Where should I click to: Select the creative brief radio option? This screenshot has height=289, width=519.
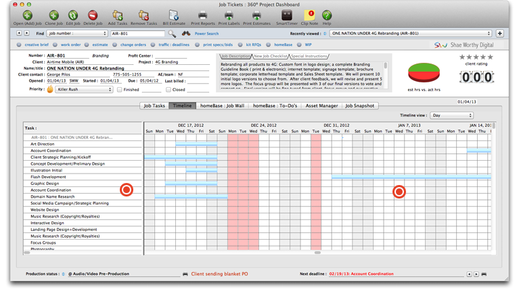(18, 45)
